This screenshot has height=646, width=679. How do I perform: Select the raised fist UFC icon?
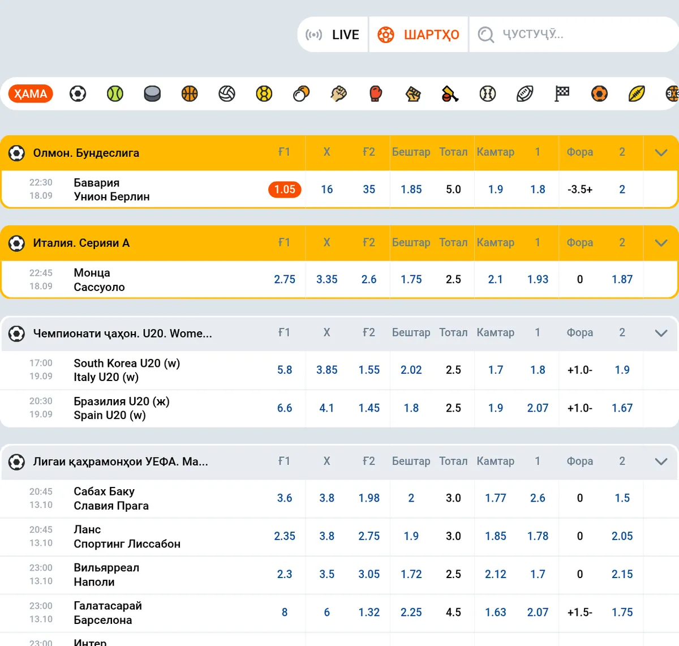[413, 93]
